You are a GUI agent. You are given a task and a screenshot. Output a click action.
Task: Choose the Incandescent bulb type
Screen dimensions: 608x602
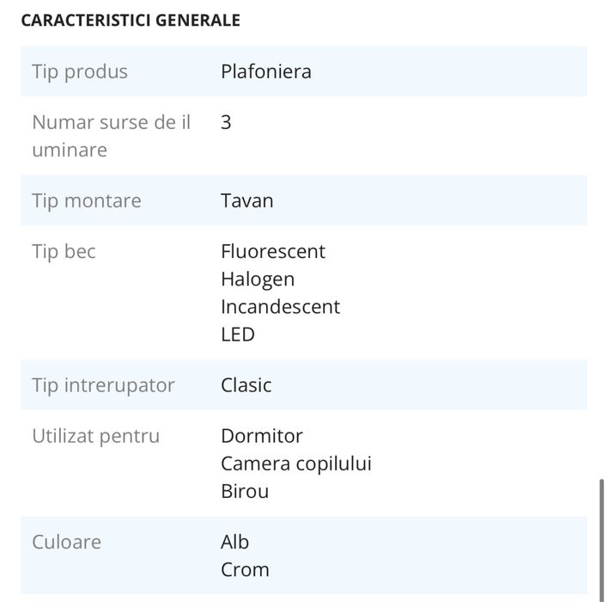280,307
